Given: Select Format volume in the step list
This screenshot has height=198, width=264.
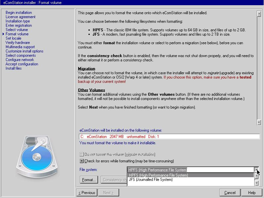Looking at the screenshot, I should coord(17,34).
